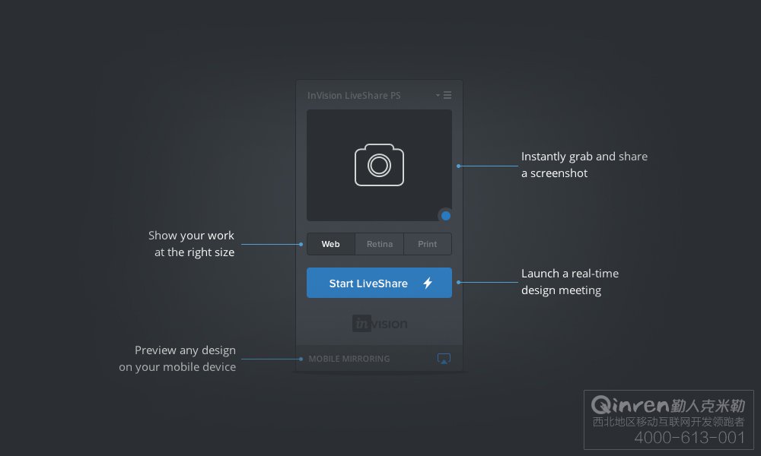Click the mobile mirroring AirPlay icon

point(444,359)
